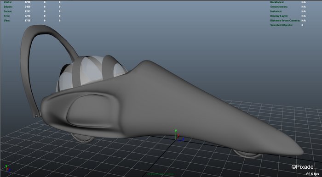Click the Verts label in HUD

(x=8, y=2)
